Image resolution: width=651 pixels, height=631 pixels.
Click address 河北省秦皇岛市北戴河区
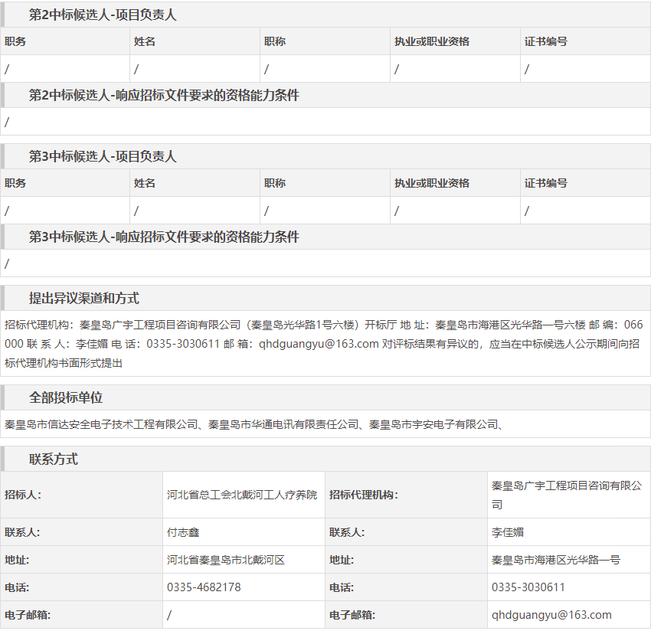(x=226, y=560)
